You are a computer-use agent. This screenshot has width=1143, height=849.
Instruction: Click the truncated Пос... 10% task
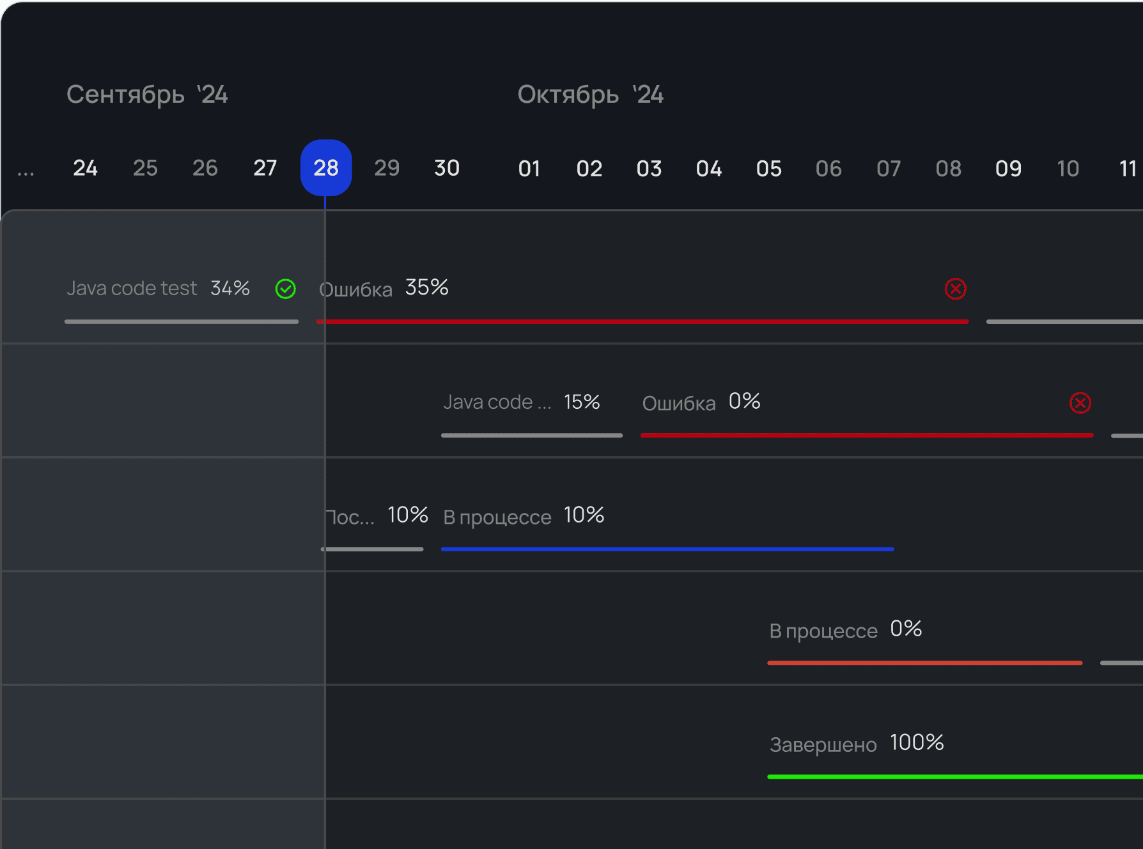pos(376,516)
